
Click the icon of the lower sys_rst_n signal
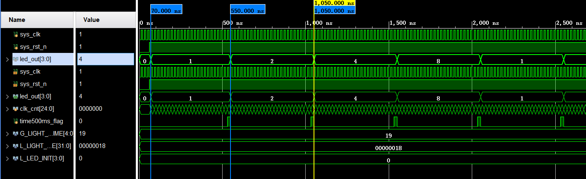tap(16, 84)
